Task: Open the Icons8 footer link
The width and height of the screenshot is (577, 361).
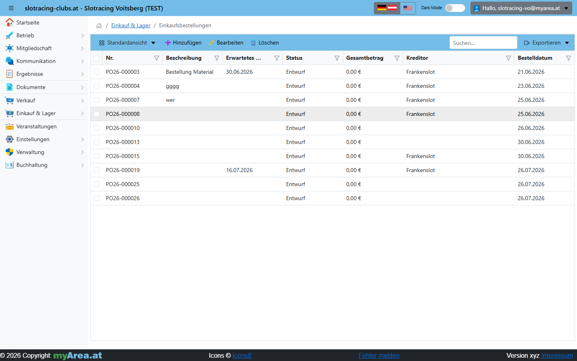Action: (242, 355)
